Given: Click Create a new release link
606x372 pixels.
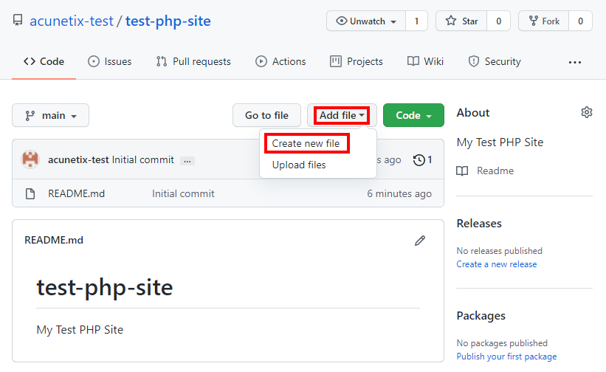Looking at the screenshot, I should tap(497, 264).
